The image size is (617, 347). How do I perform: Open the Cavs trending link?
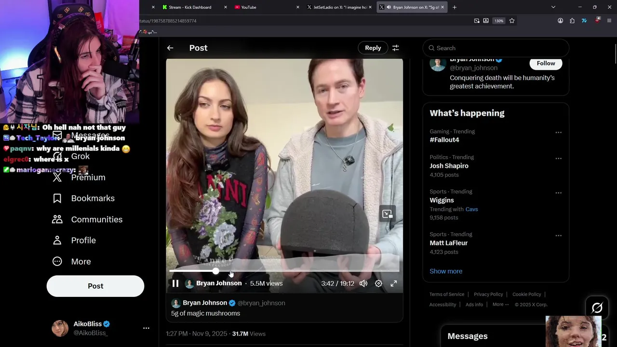click(471, 209)
